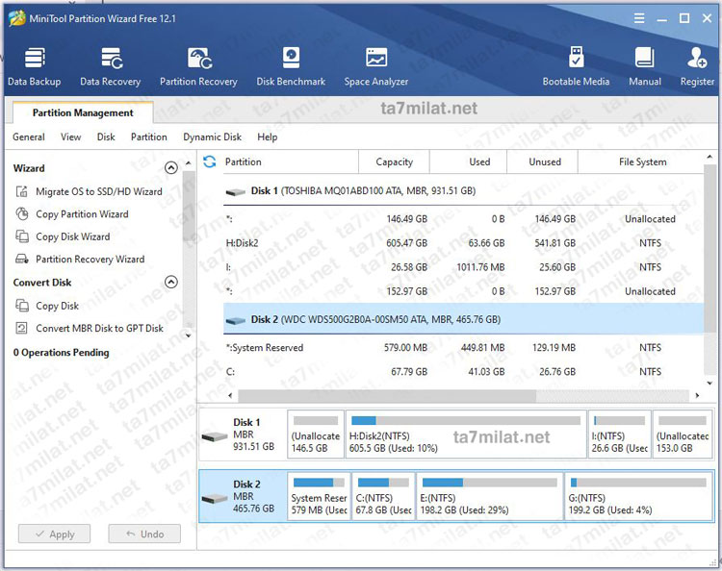Screen dimensions: 722x571
Task: Collapse the Wizard section
Action: [x=171, y=168]
